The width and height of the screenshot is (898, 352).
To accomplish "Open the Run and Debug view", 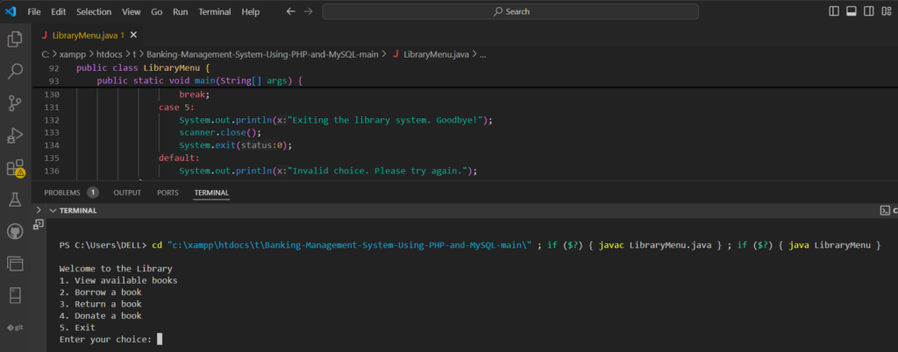I will tap(15, 136).
